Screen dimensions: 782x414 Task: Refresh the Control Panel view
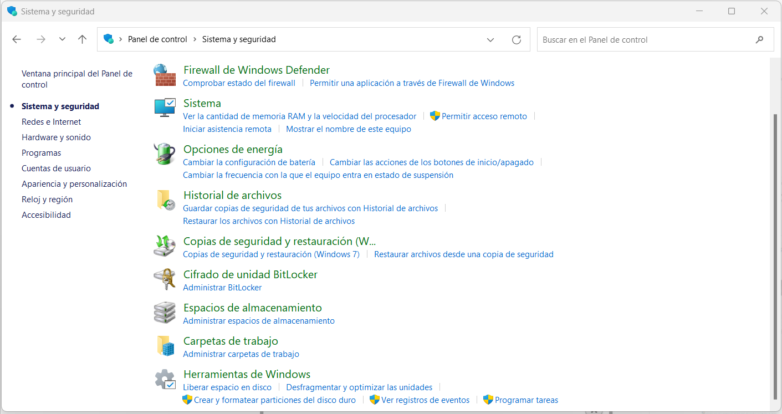point(517,39)
